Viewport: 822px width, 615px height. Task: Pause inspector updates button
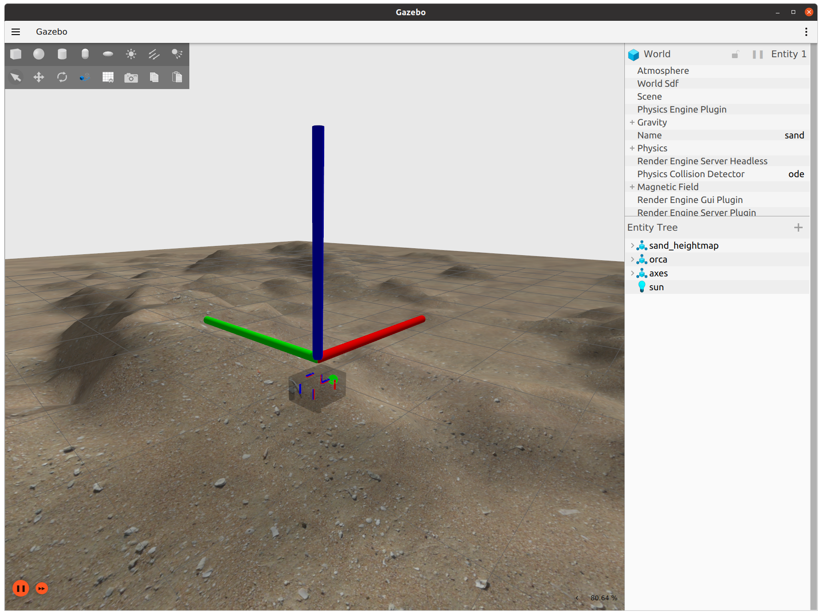(757, 54)
